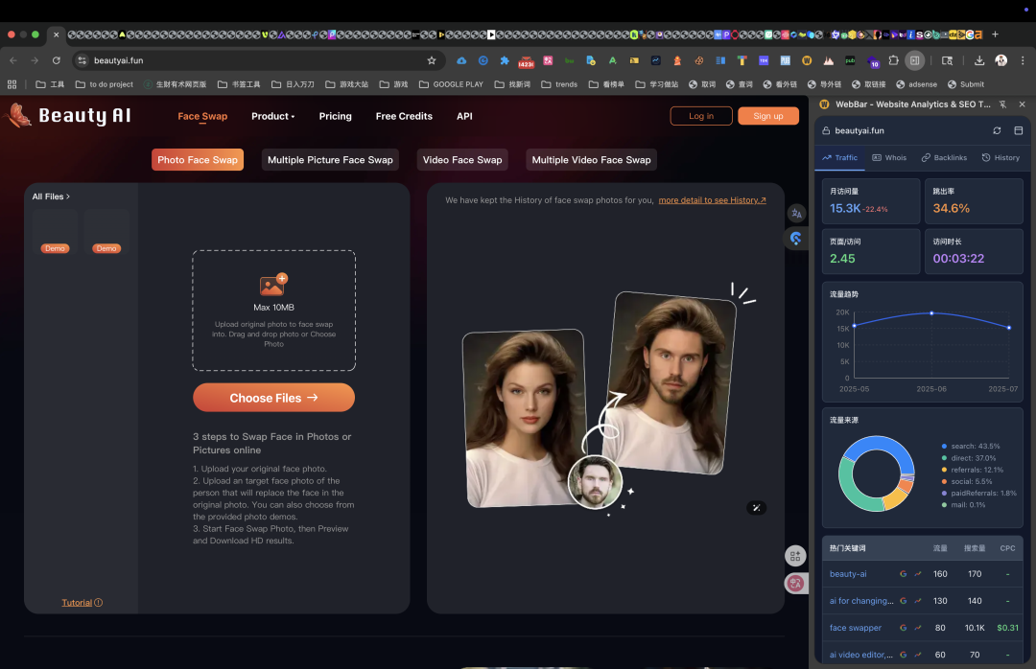Image resolution: width=1036 pixels, height=669 pixels.
Task: Bookmark this page with the star icon
Action: pyautogui.click(x=432, y=60)
